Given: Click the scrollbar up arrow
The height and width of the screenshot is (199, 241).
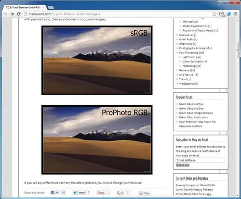Looking at the screenshot, I should click(x=237, y=20).
